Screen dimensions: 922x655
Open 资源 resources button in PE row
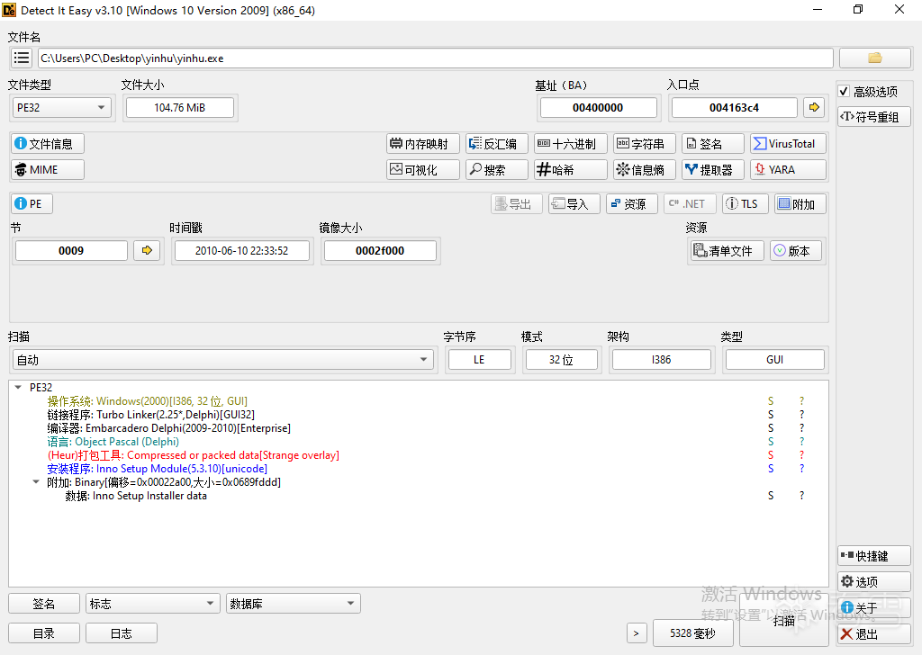point(631,204)
